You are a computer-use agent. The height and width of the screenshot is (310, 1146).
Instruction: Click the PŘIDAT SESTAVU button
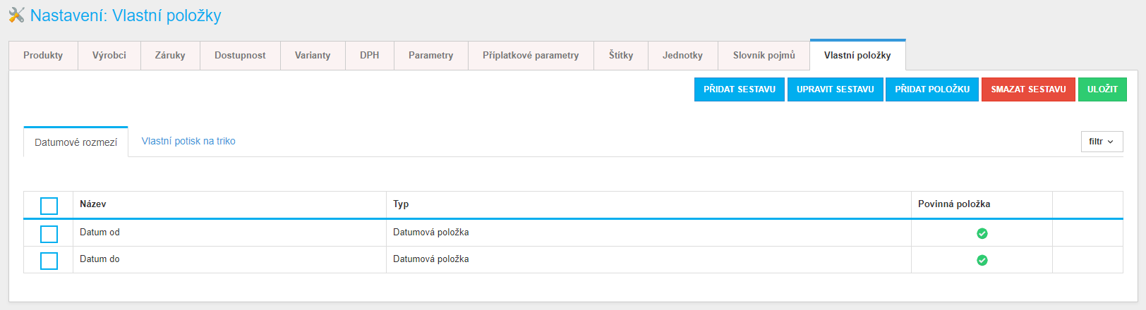click(740, 89)
